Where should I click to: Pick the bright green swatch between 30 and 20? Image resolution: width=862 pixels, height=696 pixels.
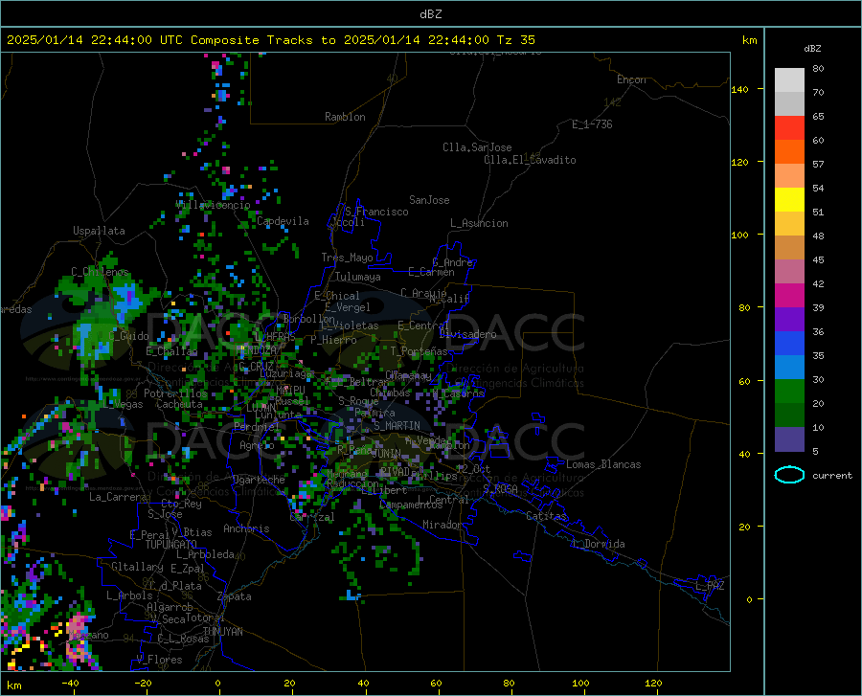pos(789,392)
